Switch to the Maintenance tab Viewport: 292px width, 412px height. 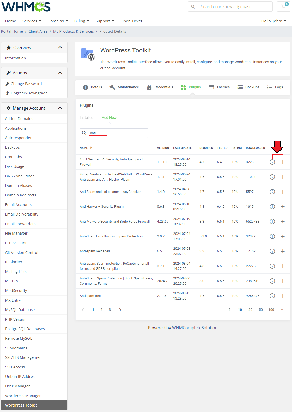[x=124, y=87]
